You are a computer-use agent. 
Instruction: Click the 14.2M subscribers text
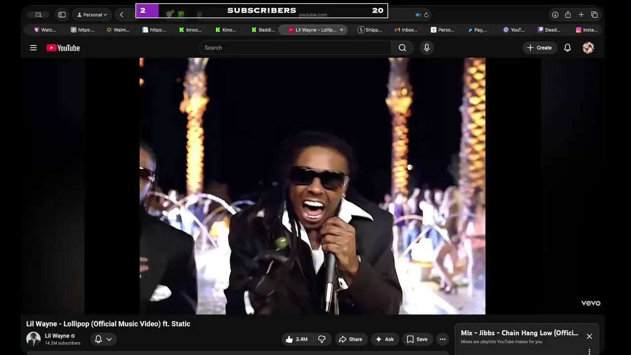(x=63, y=343)
